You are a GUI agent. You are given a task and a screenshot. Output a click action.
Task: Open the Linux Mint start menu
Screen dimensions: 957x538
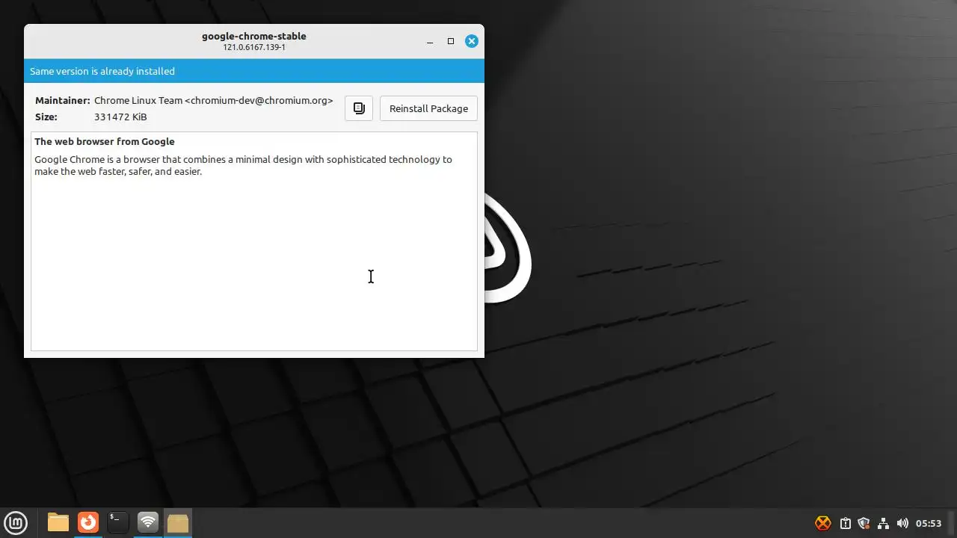pos(16,522)
